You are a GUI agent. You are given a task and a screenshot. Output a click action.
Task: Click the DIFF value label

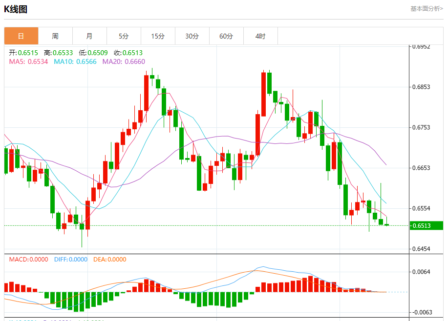coord(71,260)
